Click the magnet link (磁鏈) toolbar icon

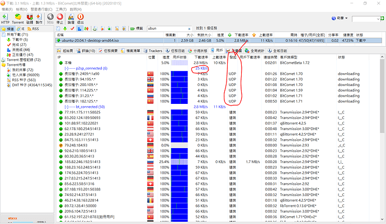30,19
